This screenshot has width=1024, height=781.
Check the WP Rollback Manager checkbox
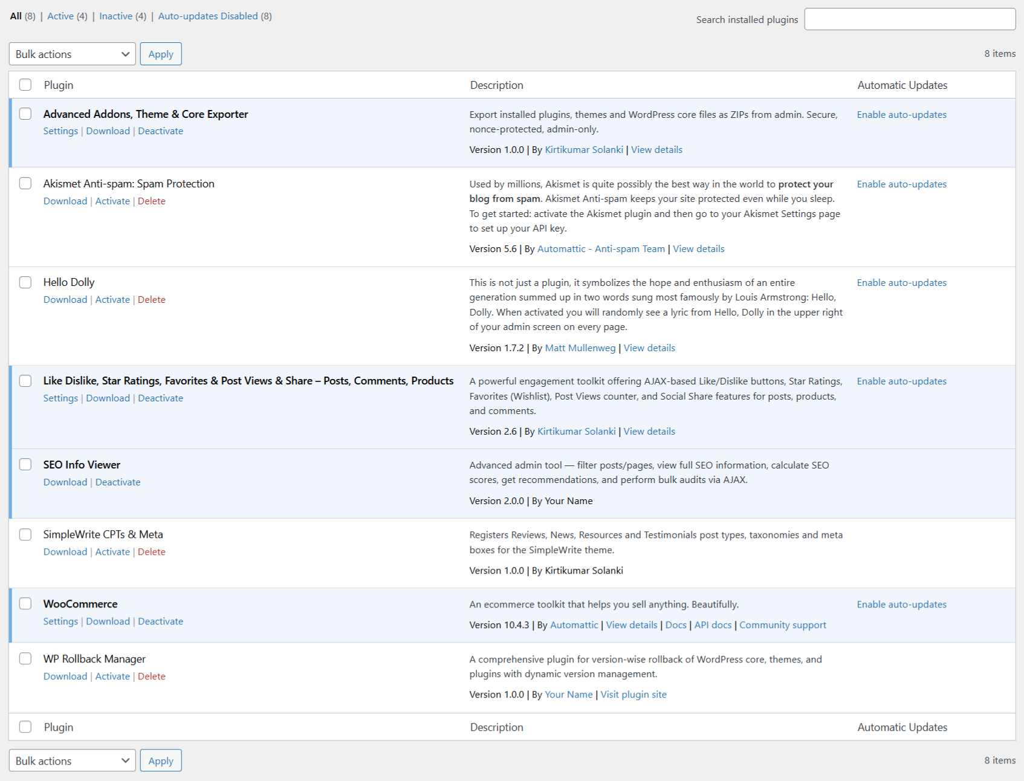pos(25,658)
